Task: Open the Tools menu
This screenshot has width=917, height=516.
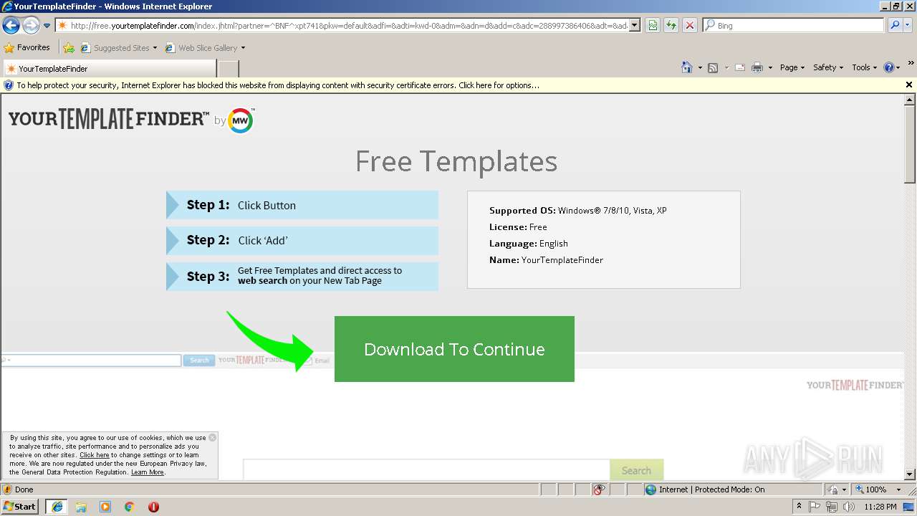Action: [865, 67]
